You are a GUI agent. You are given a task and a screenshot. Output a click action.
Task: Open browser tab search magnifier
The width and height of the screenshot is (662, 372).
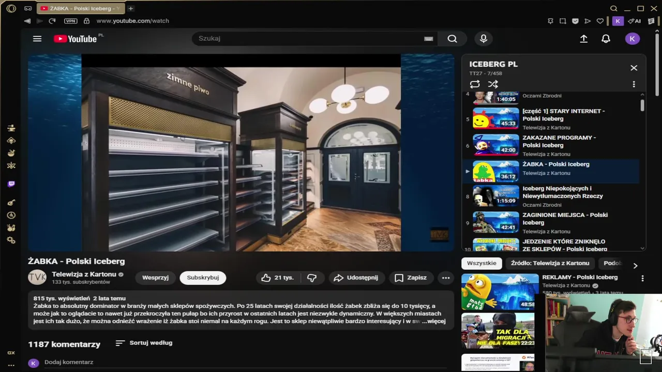(613, 8)
